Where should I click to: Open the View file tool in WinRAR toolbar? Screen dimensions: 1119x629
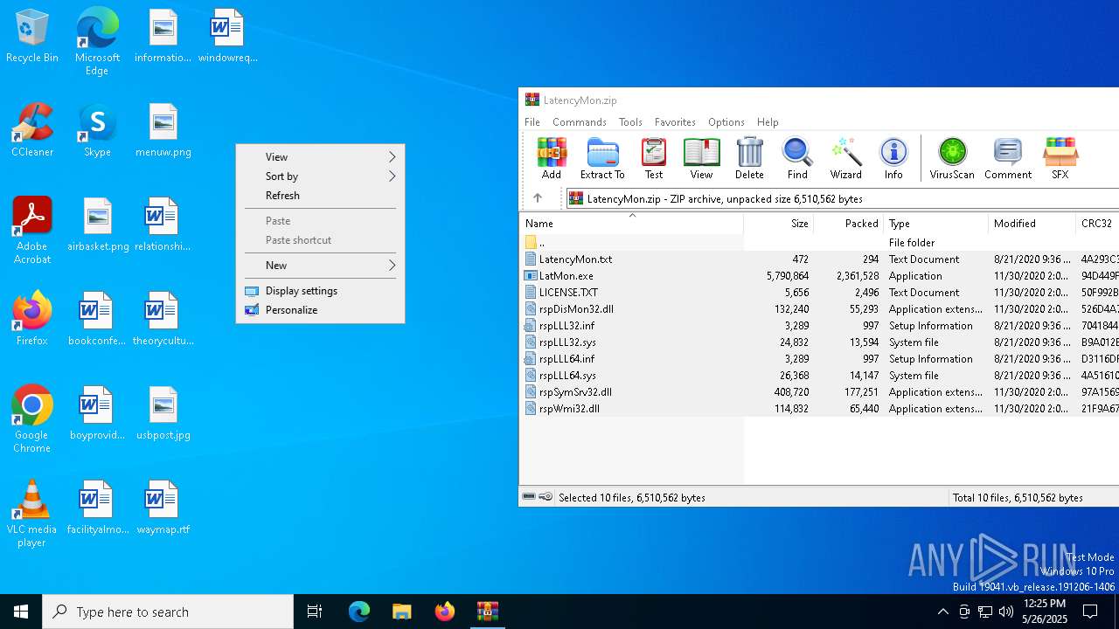coord(701,158)
